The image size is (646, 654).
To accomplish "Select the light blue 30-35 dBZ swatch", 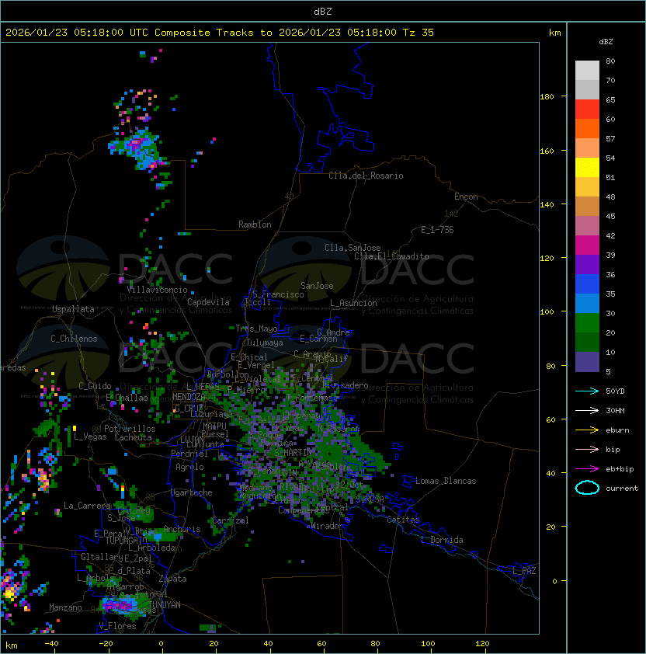I will [587, 304].
